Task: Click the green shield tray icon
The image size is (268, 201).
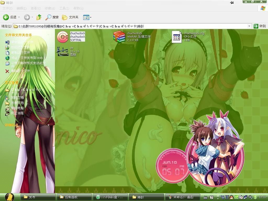Action: tap(255, 197)
